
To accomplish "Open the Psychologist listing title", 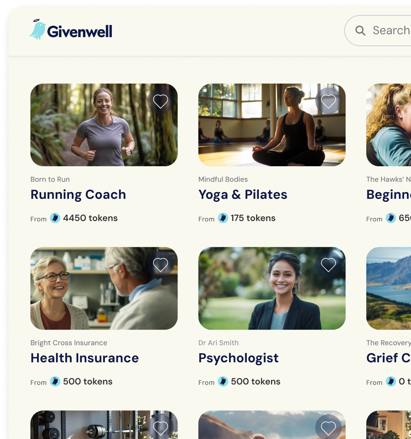I will tap(238, 358).
